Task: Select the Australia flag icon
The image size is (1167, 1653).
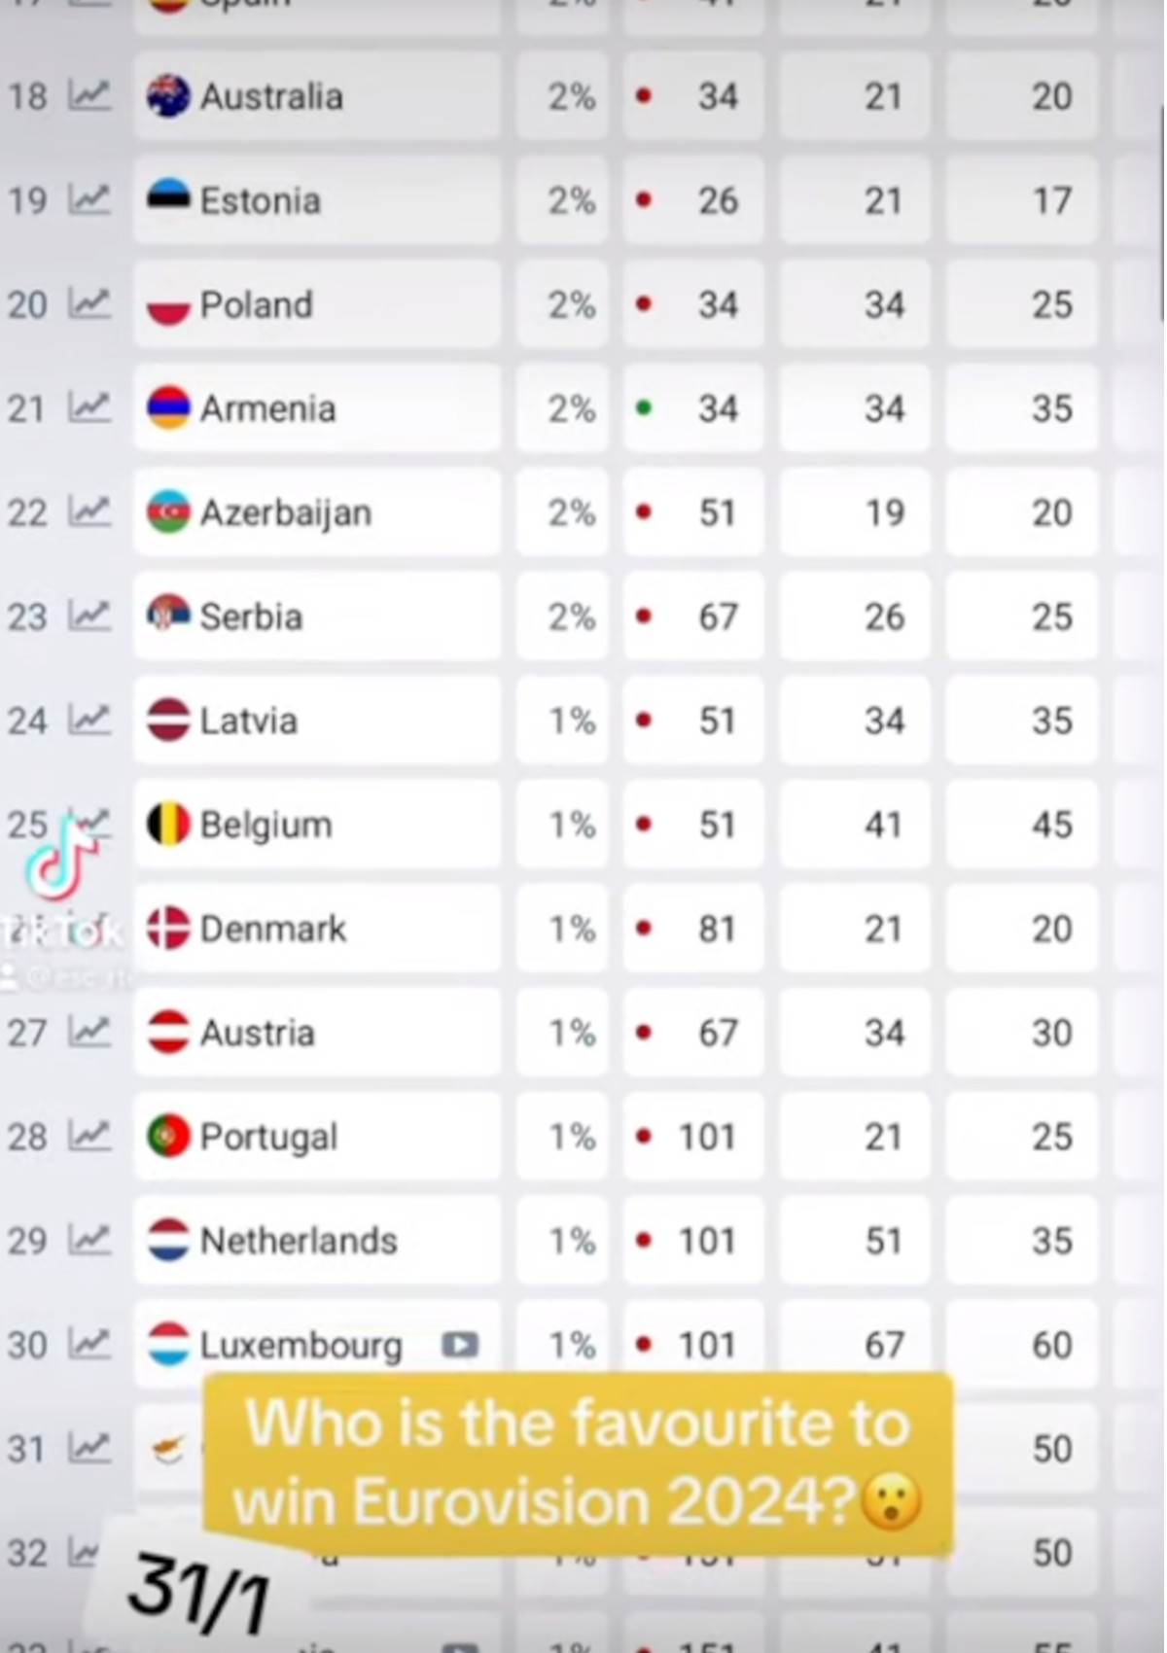Action: pos(168,96)
